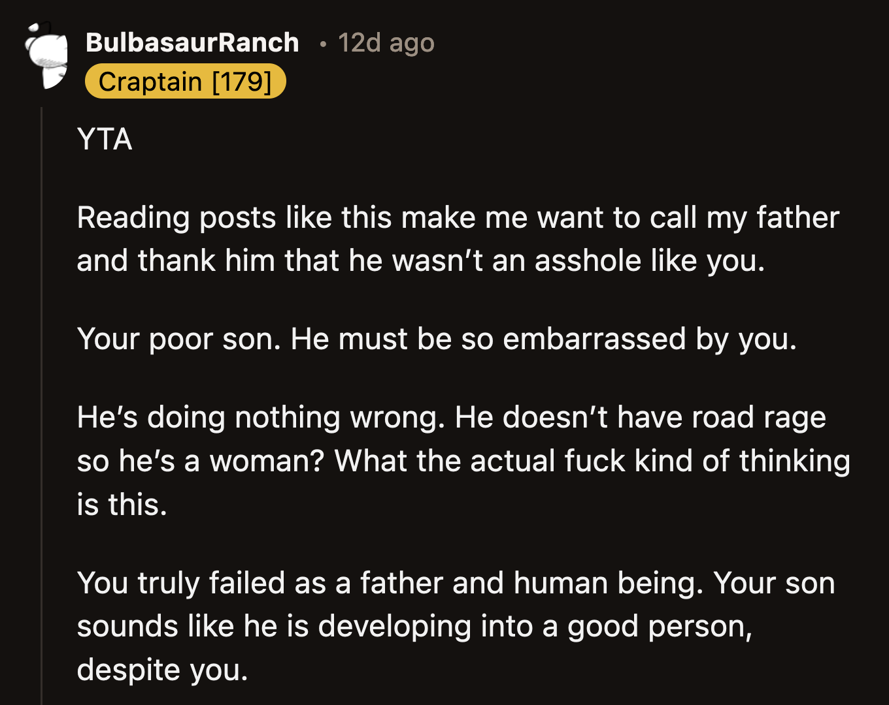Screen dimensions: 889x705
Task: Click the yellow Craptain [179] flair badge
Action: click(x=186, y=81)
